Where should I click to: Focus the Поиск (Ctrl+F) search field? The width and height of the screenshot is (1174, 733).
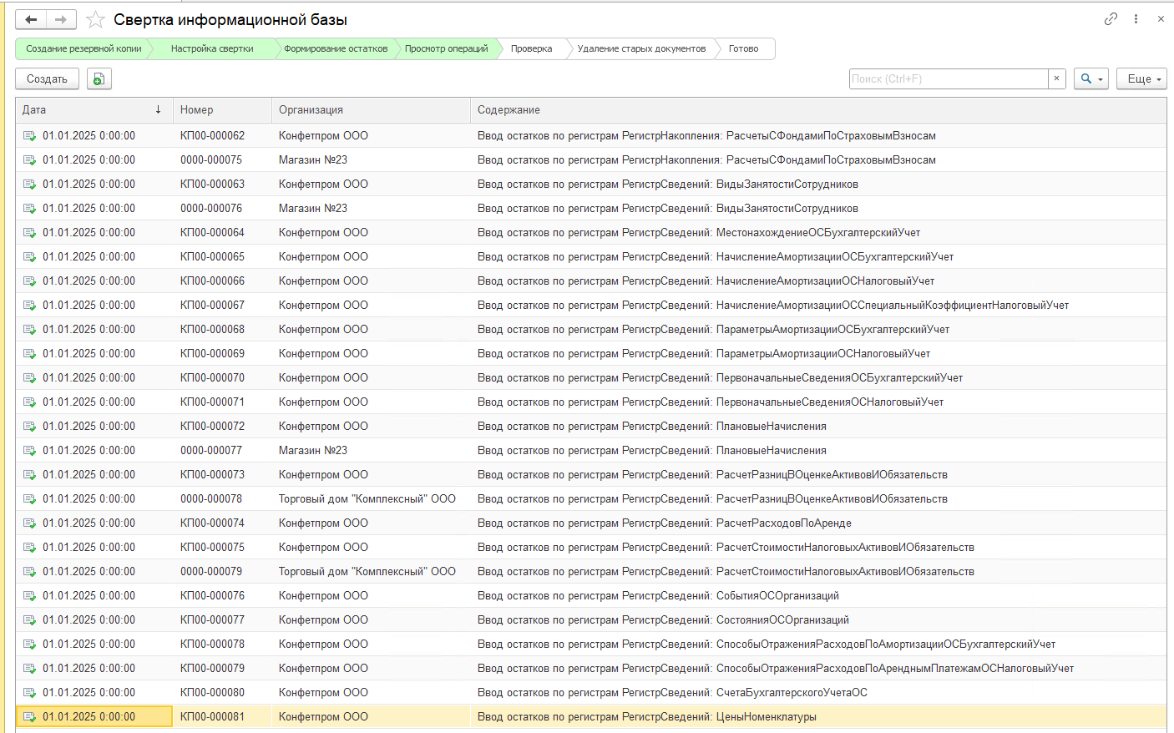pyautogui.click(x=949, y=78)
